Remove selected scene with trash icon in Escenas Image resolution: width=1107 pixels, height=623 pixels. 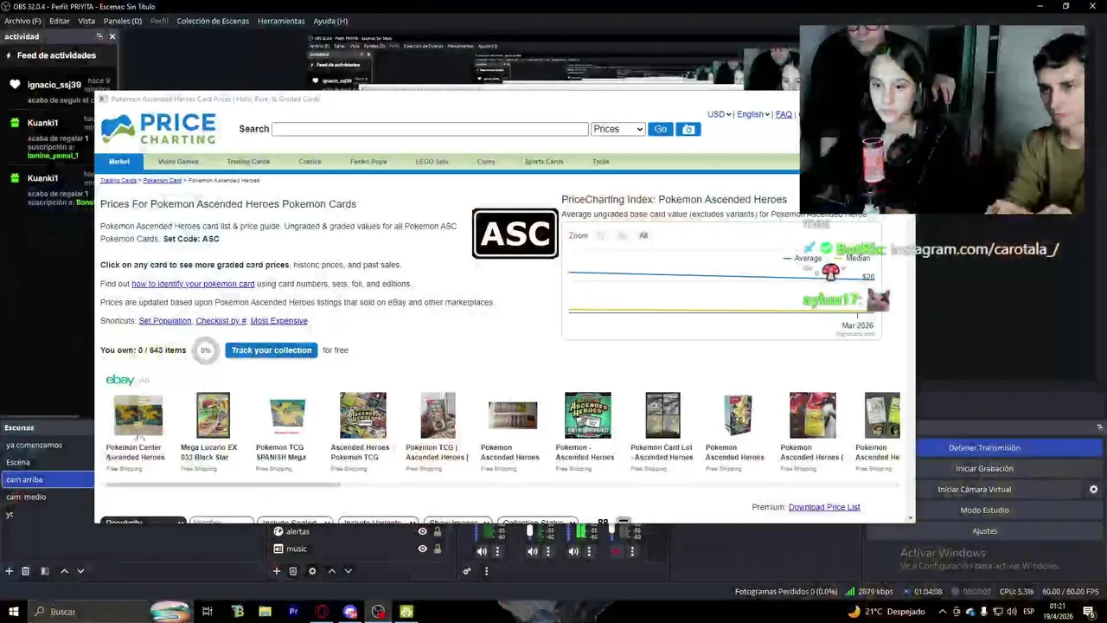pyautogui.click(x=25, y=571)
